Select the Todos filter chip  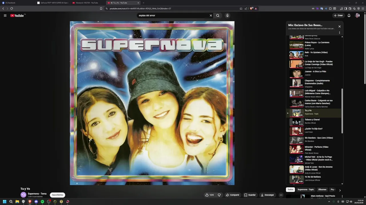point(290,190)
